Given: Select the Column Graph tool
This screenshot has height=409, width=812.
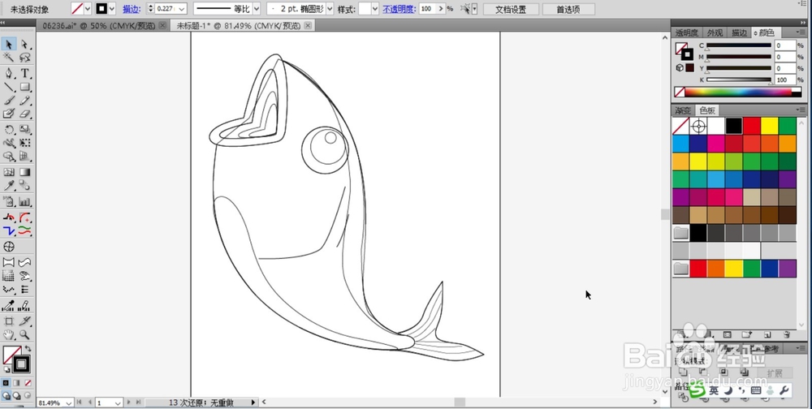Looking at the screenshot, I should pyautogui.click(x=24, y=202).
